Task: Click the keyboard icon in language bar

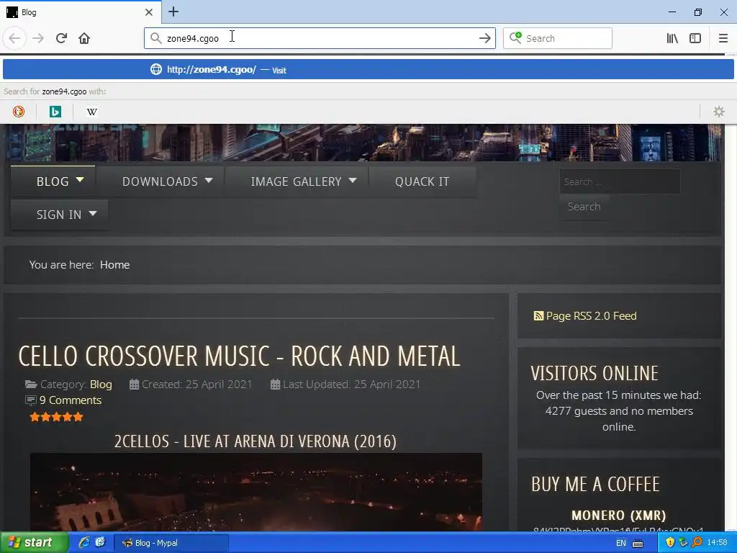Action: click(x=638, y=544)
